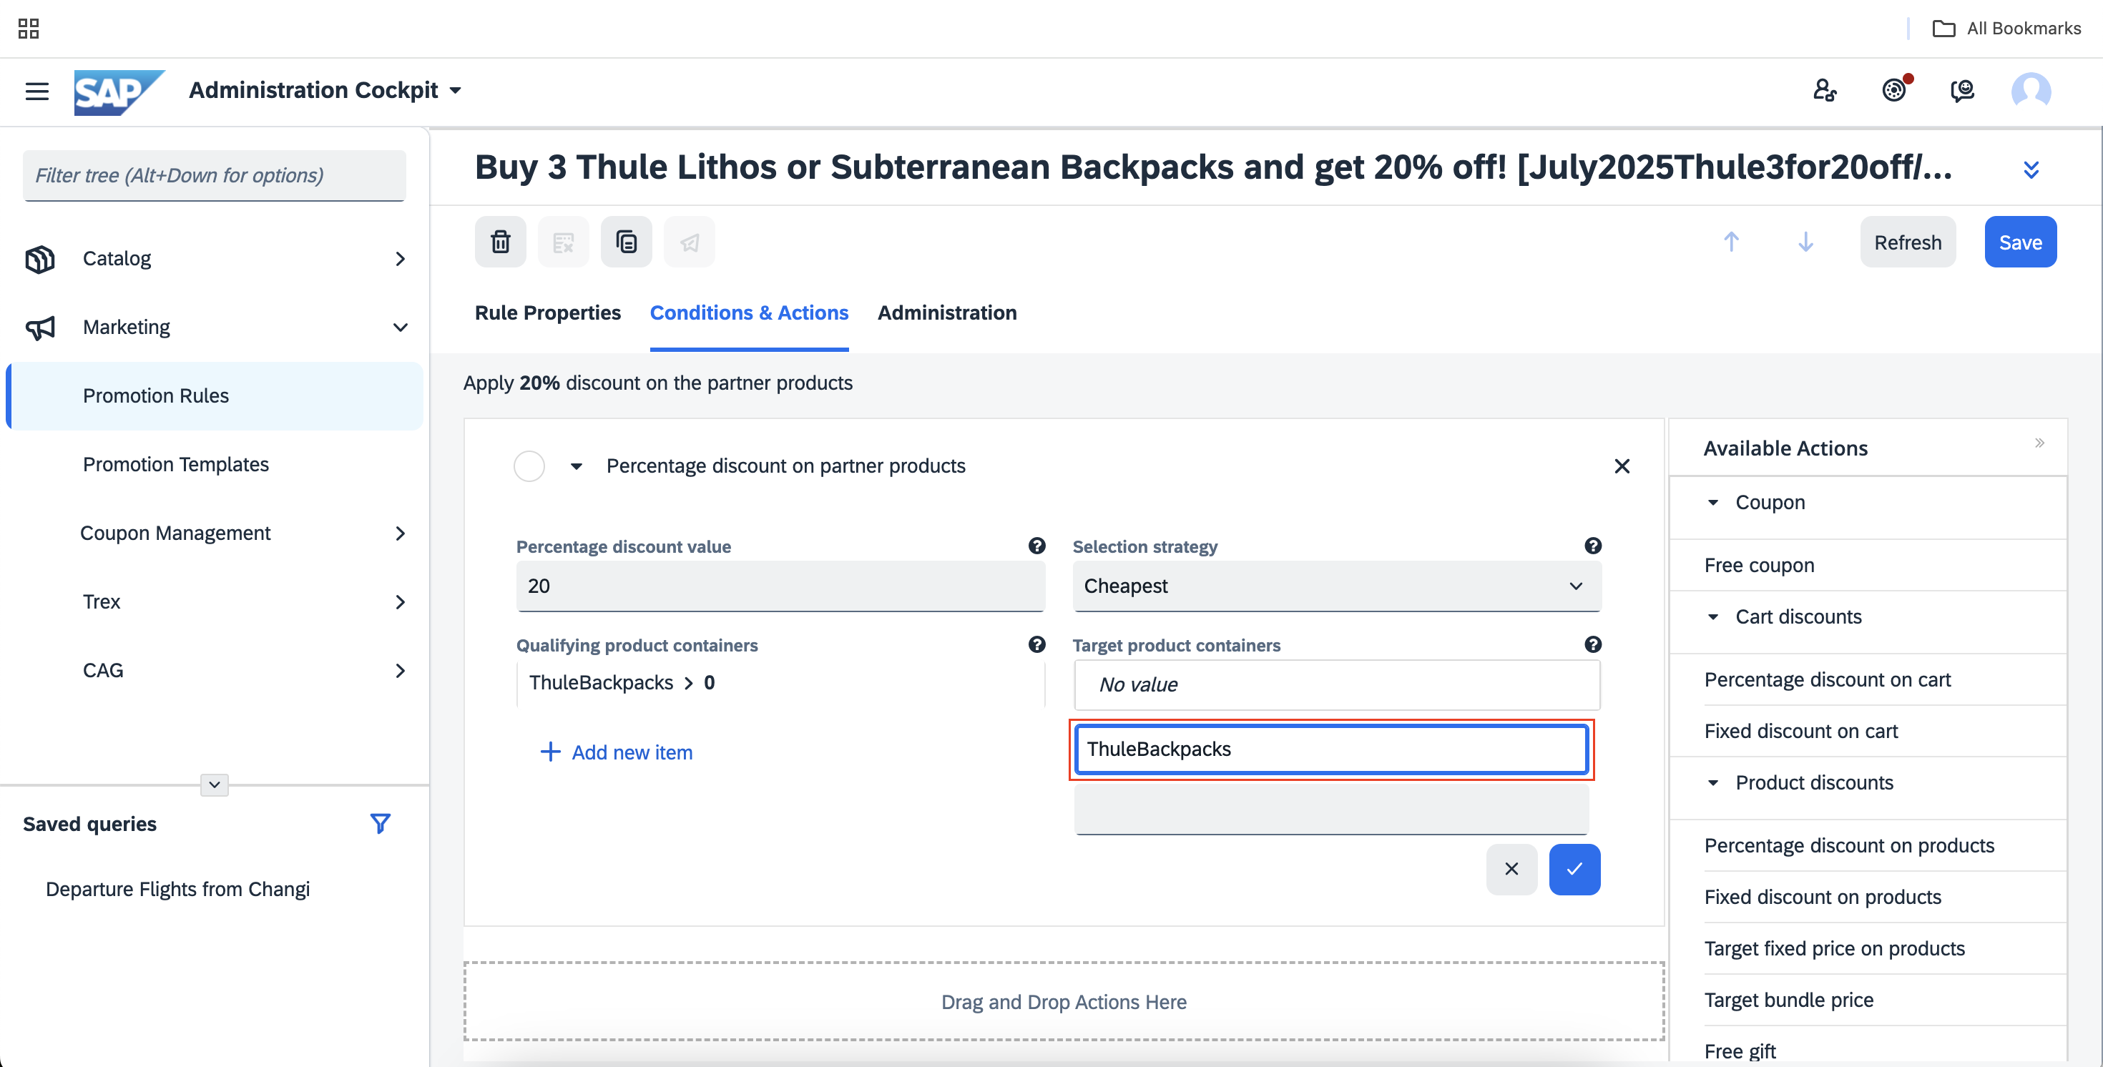Select Percentage discount on cart action
Viewport: 2103px width, 1067px height.
click(x=1827, y=679)
